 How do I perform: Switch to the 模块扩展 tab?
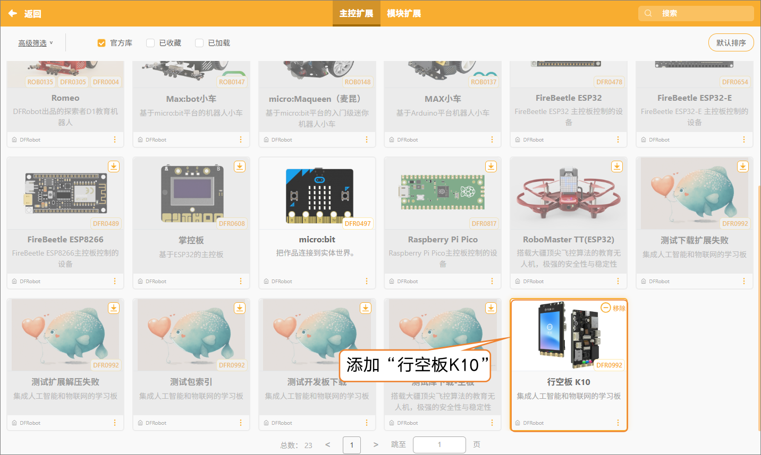(404, 13)
